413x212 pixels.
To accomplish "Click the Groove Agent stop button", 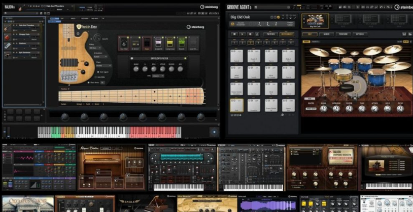I will click(234, 34).
